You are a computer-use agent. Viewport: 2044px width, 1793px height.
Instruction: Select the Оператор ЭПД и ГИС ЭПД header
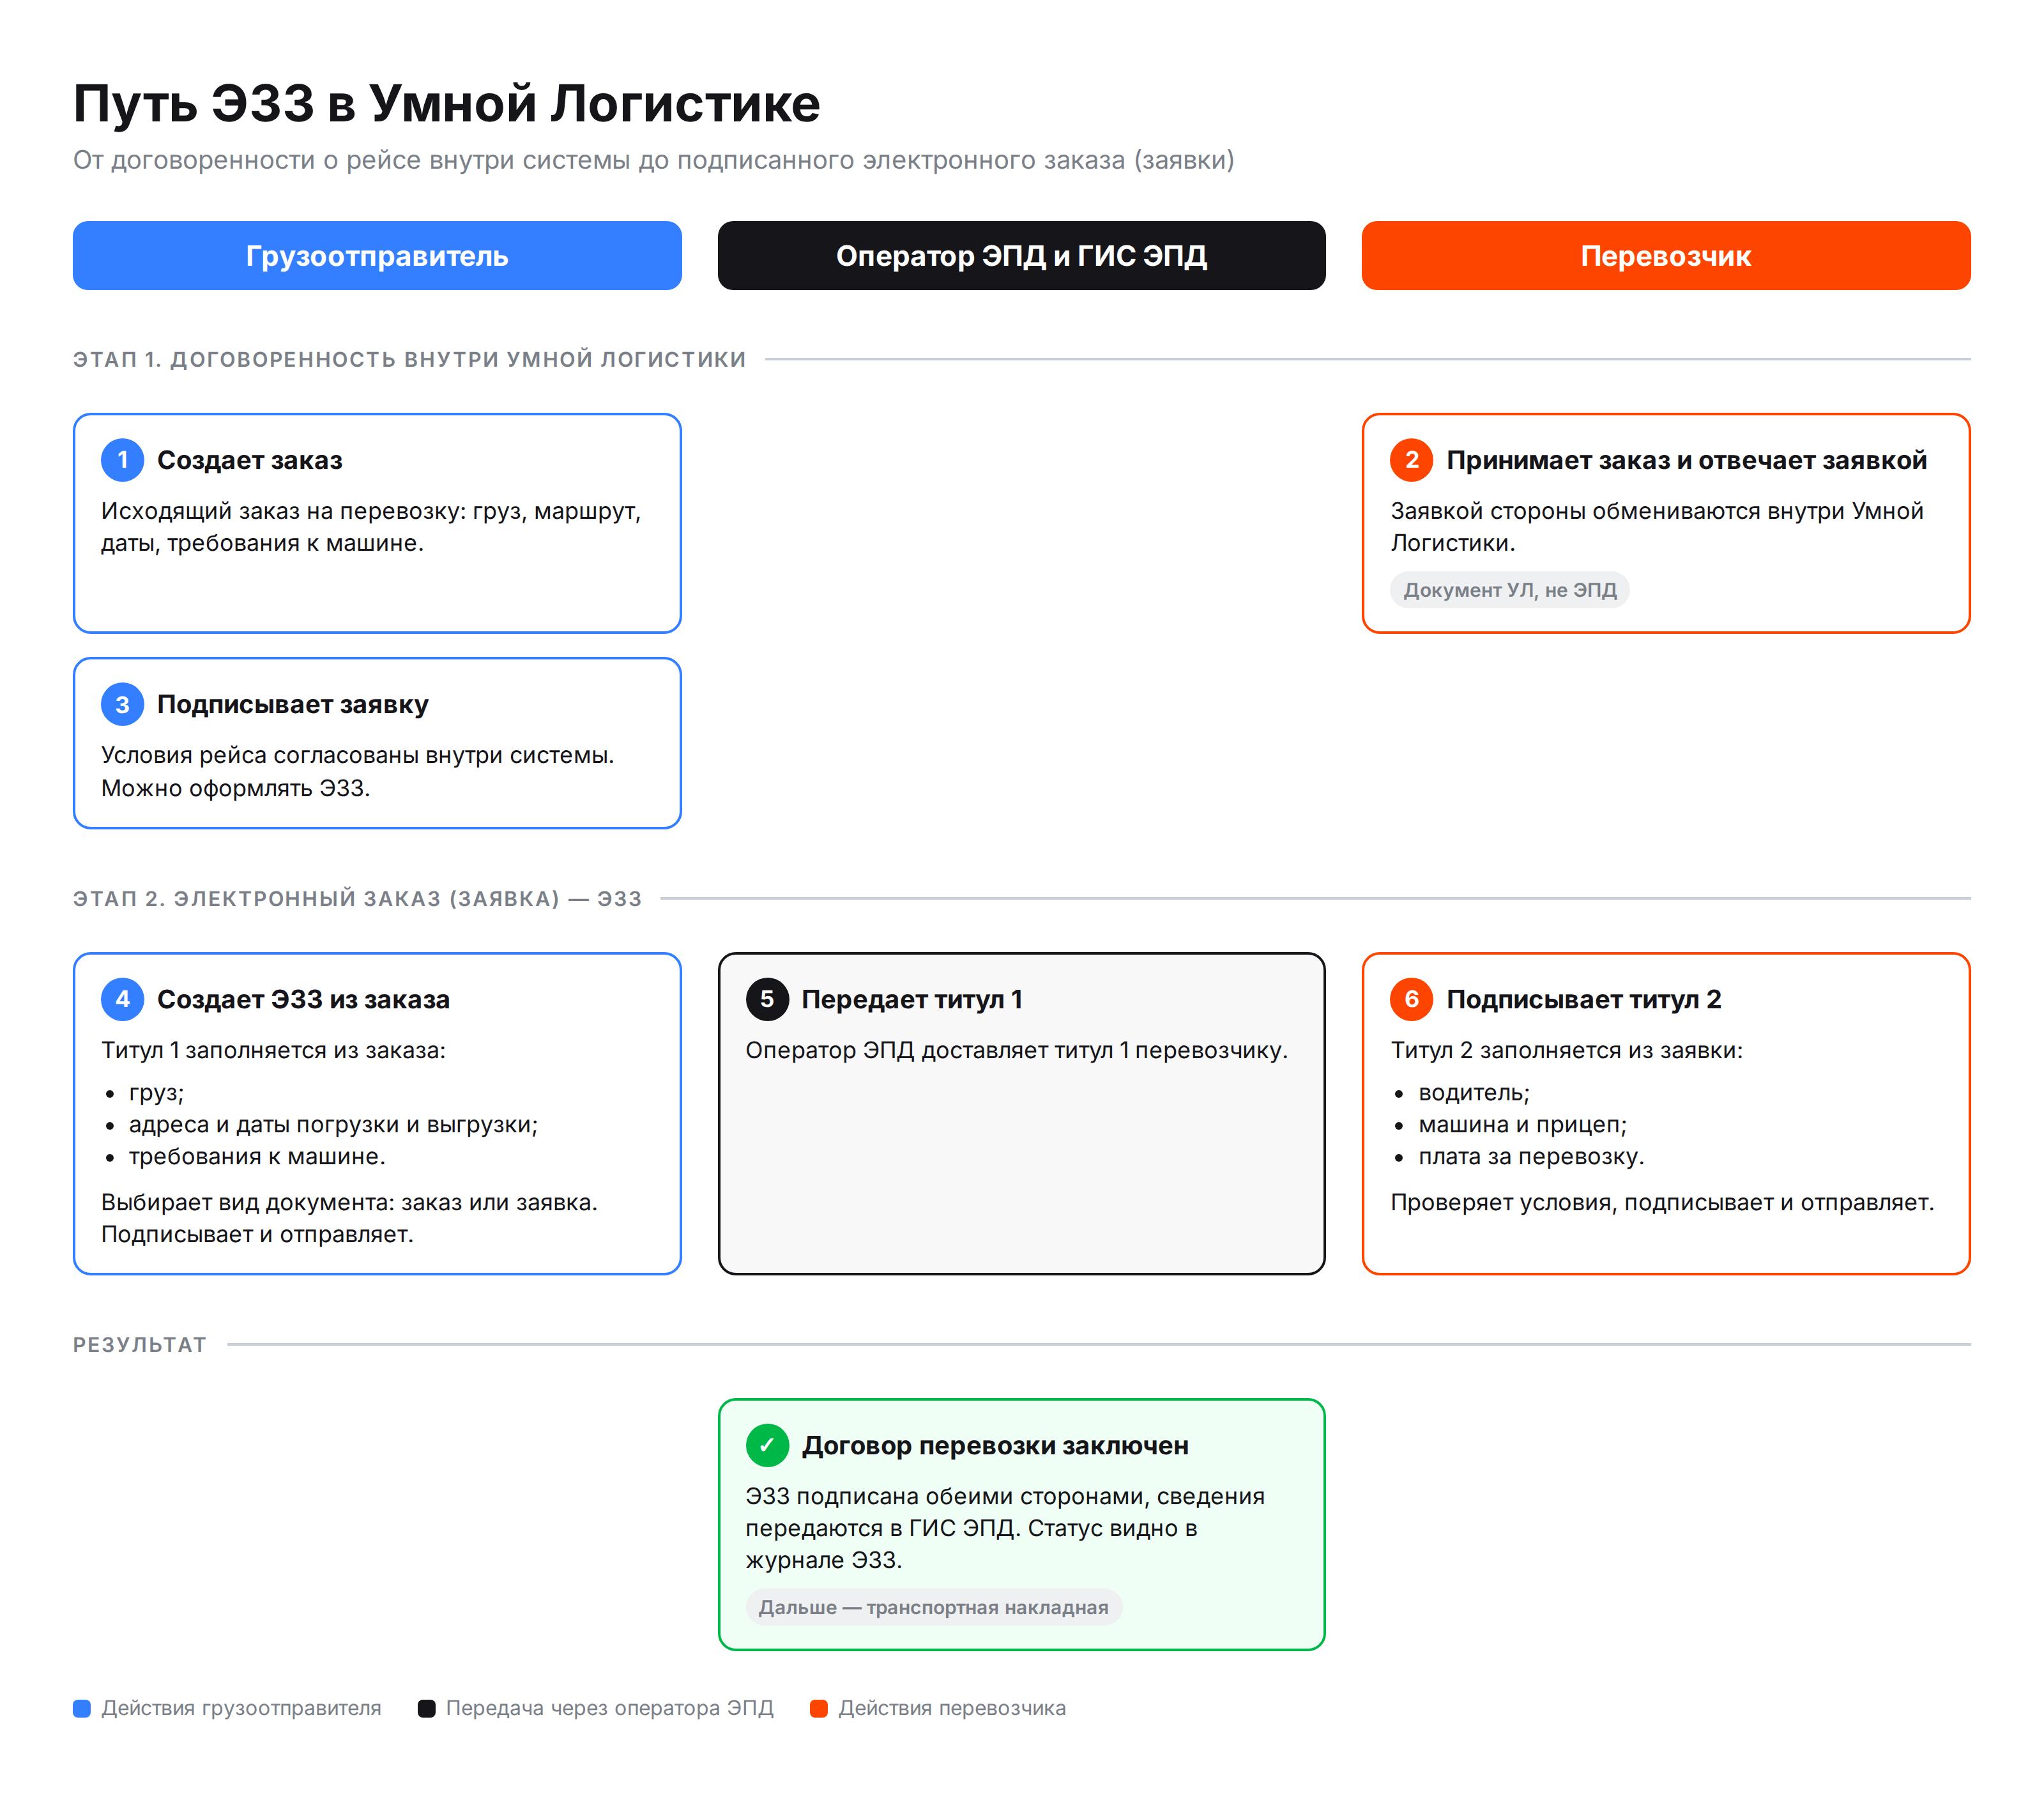click(x=1021, y=256)
